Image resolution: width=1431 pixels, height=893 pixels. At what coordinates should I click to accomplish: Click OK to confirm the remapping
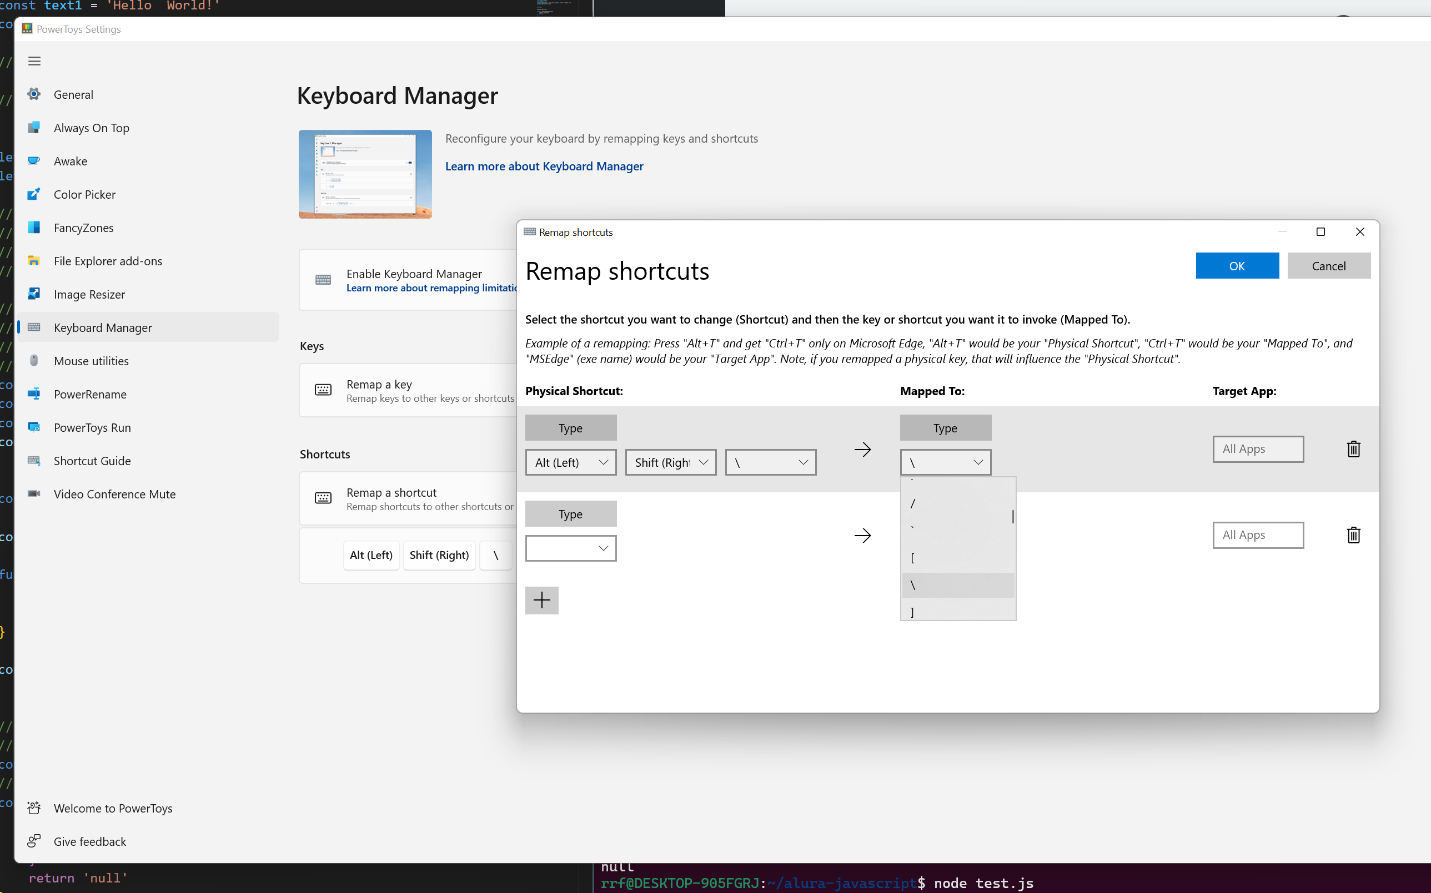(x=1237, y=265)
